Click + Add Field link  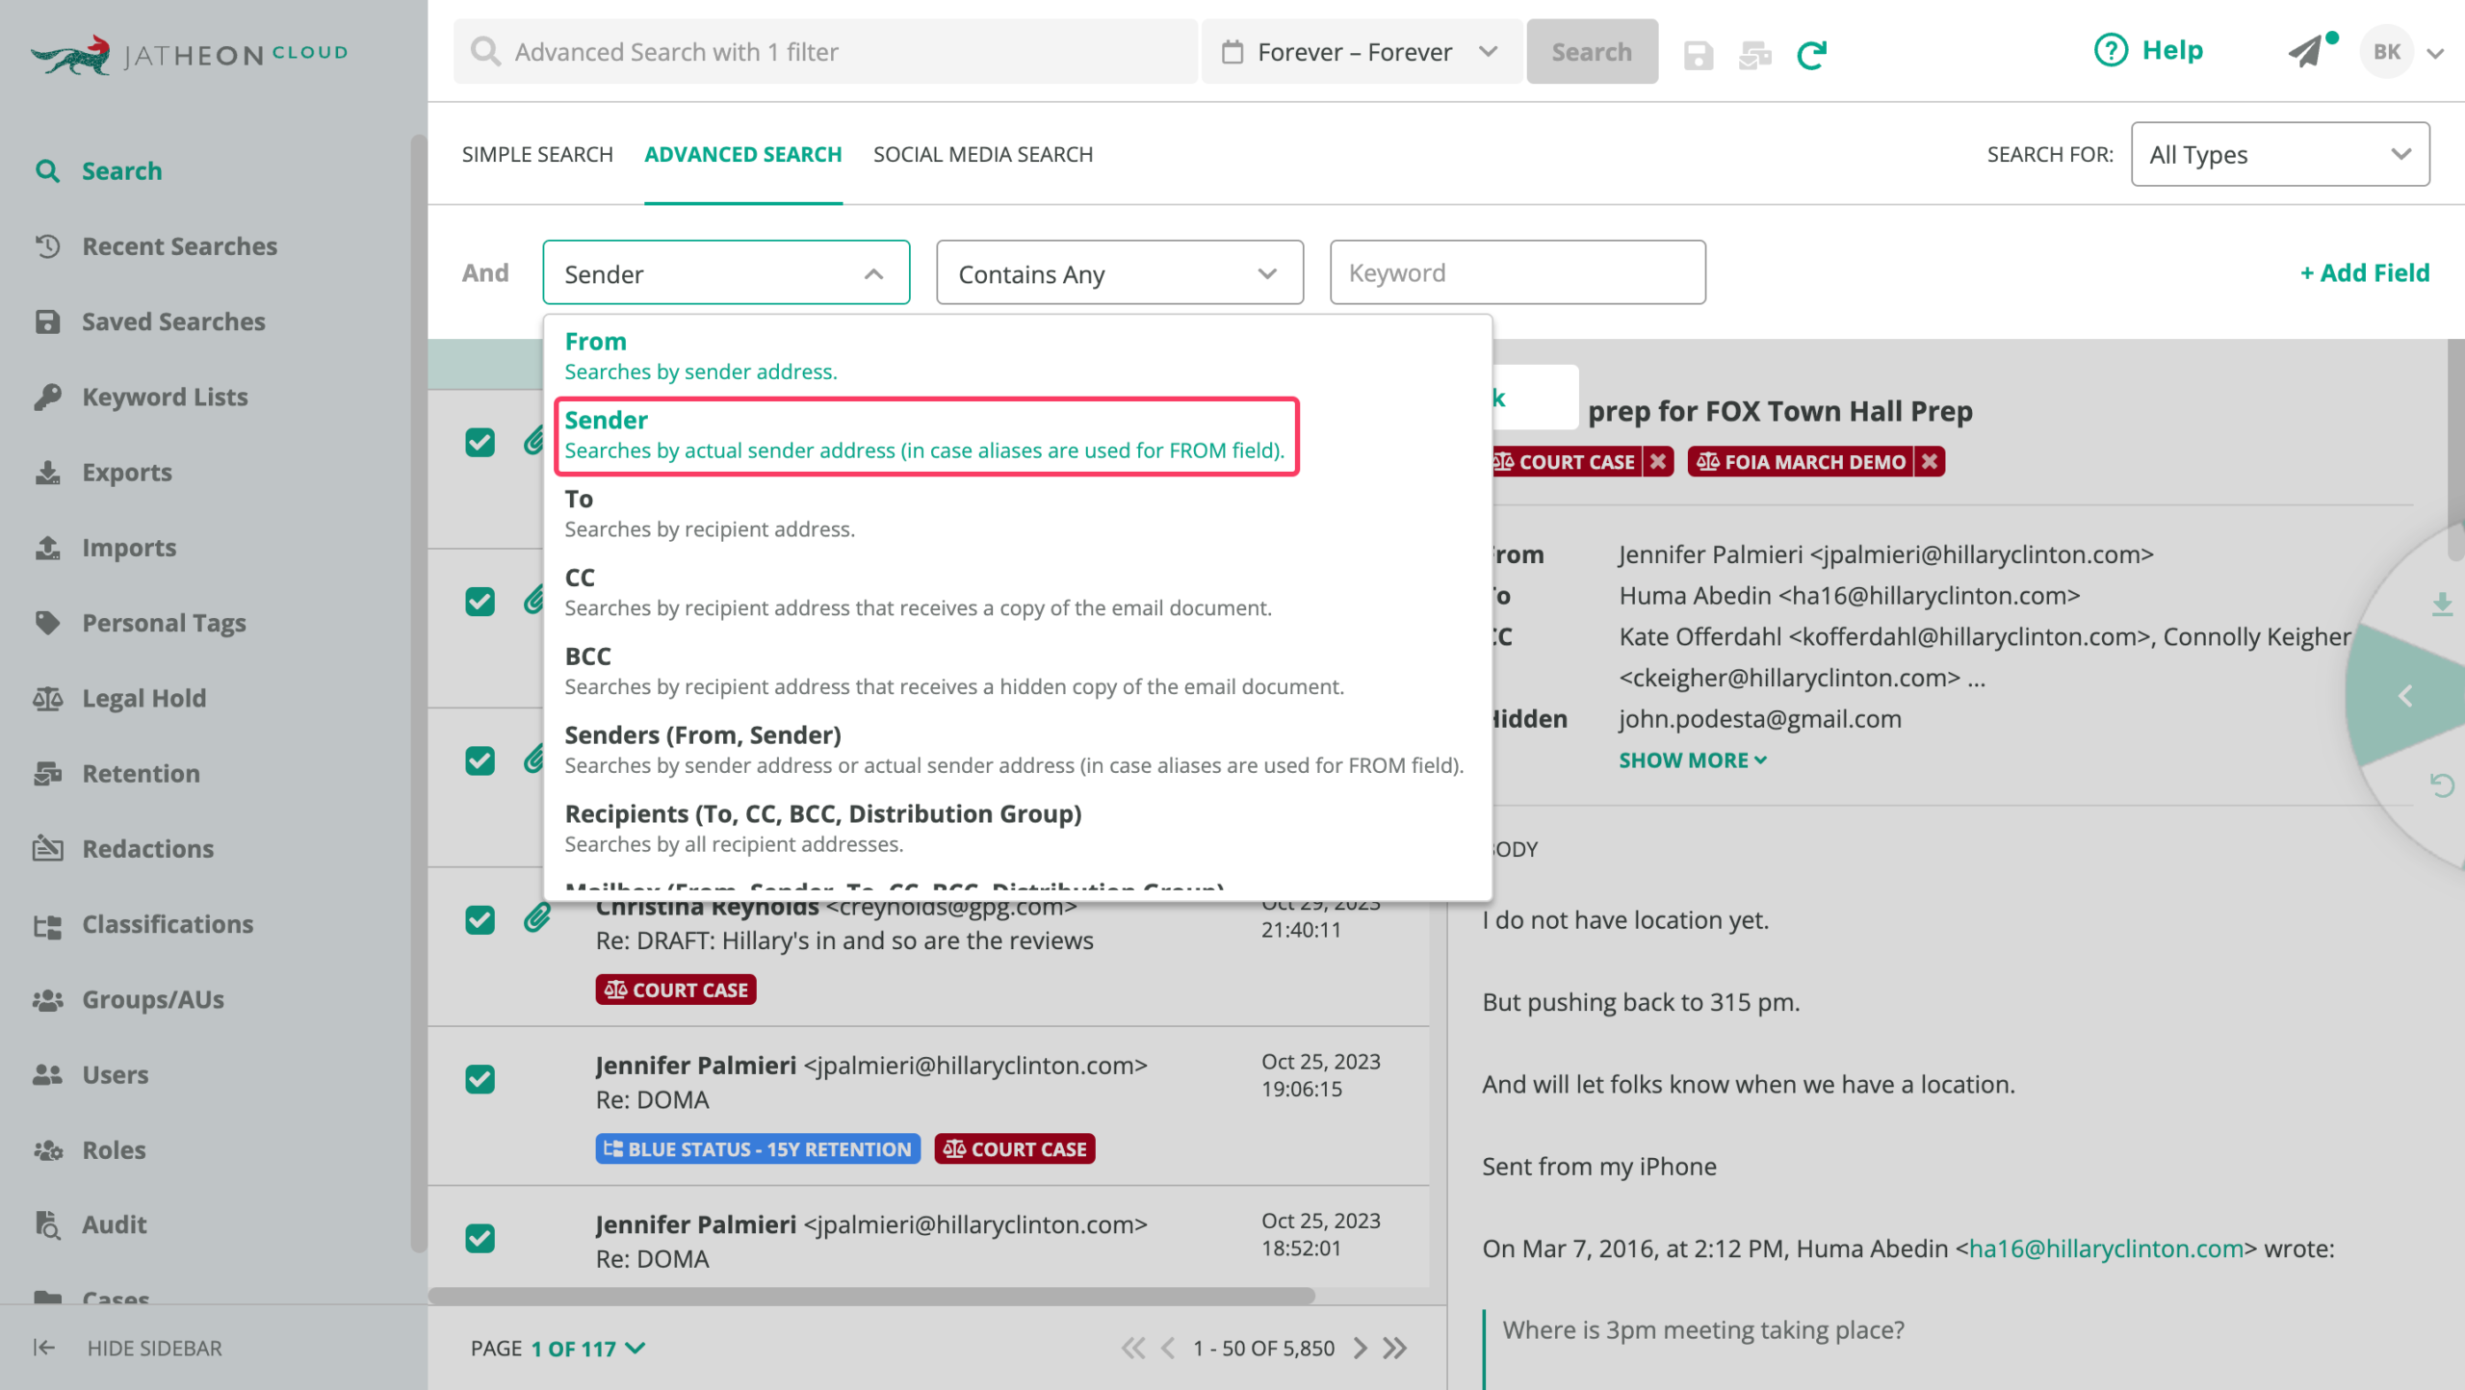coord(2365,272)
